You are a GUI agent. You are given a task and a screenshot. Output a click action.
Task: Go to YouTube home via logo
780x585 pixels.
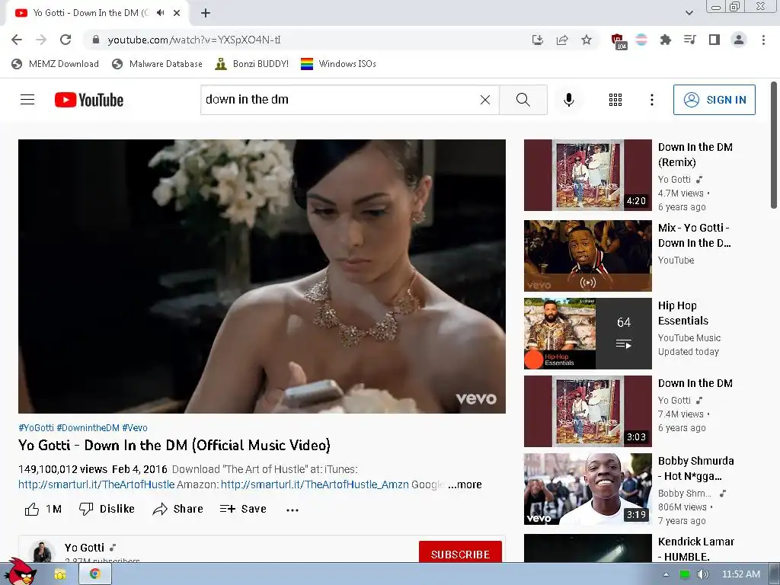89,100
